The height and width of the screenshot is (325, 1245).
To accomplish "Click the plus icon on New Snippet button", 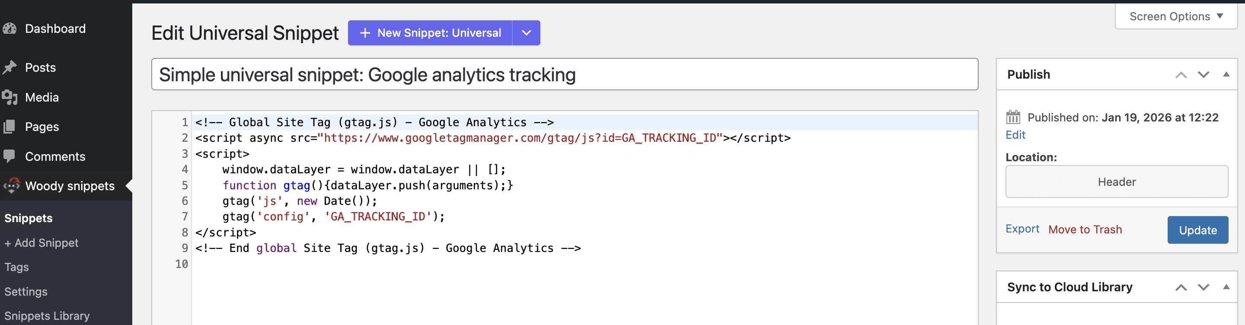I will pos(365,33).
